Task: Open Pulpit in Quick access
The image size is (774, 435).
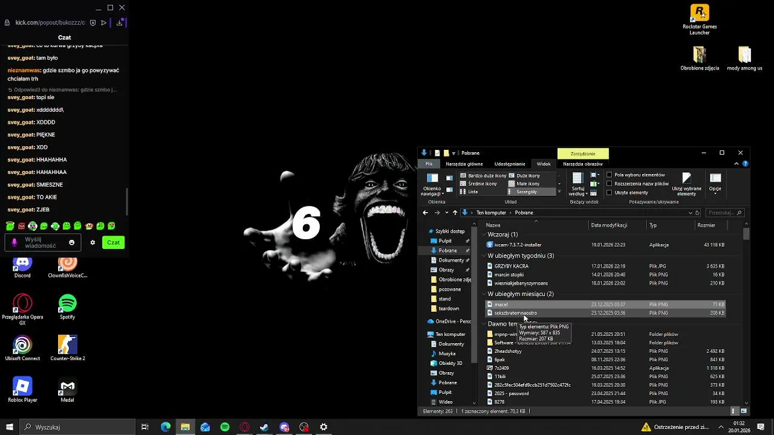Action: (445, 241)
